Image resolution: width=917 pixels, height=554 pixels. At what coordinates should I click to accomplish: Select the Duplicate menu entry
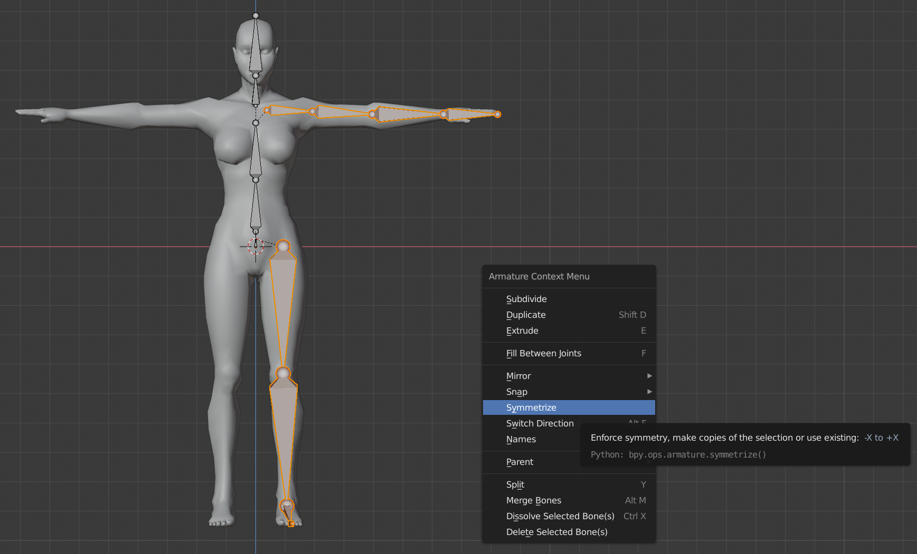coord(569,315)
